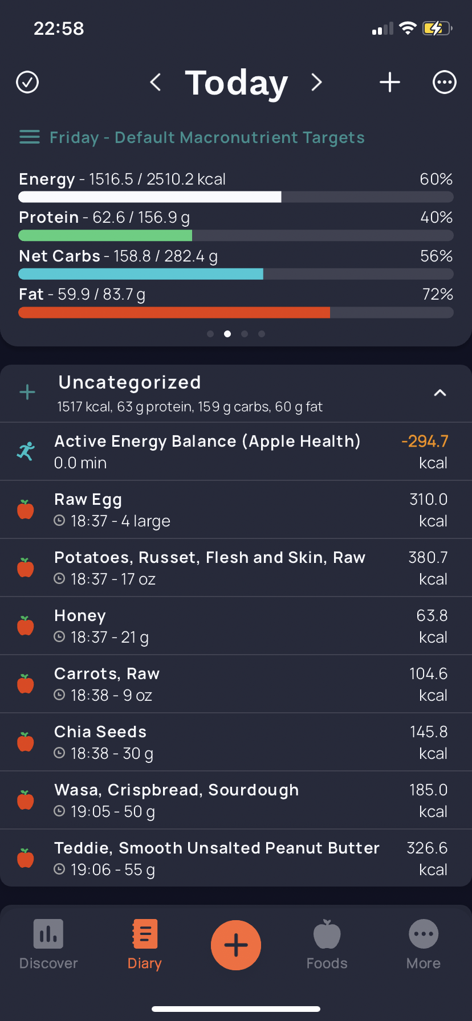Open the three-dots options menu at top
The height and width of the screenshot is (1021, 472).
click(x=445, y=82)
